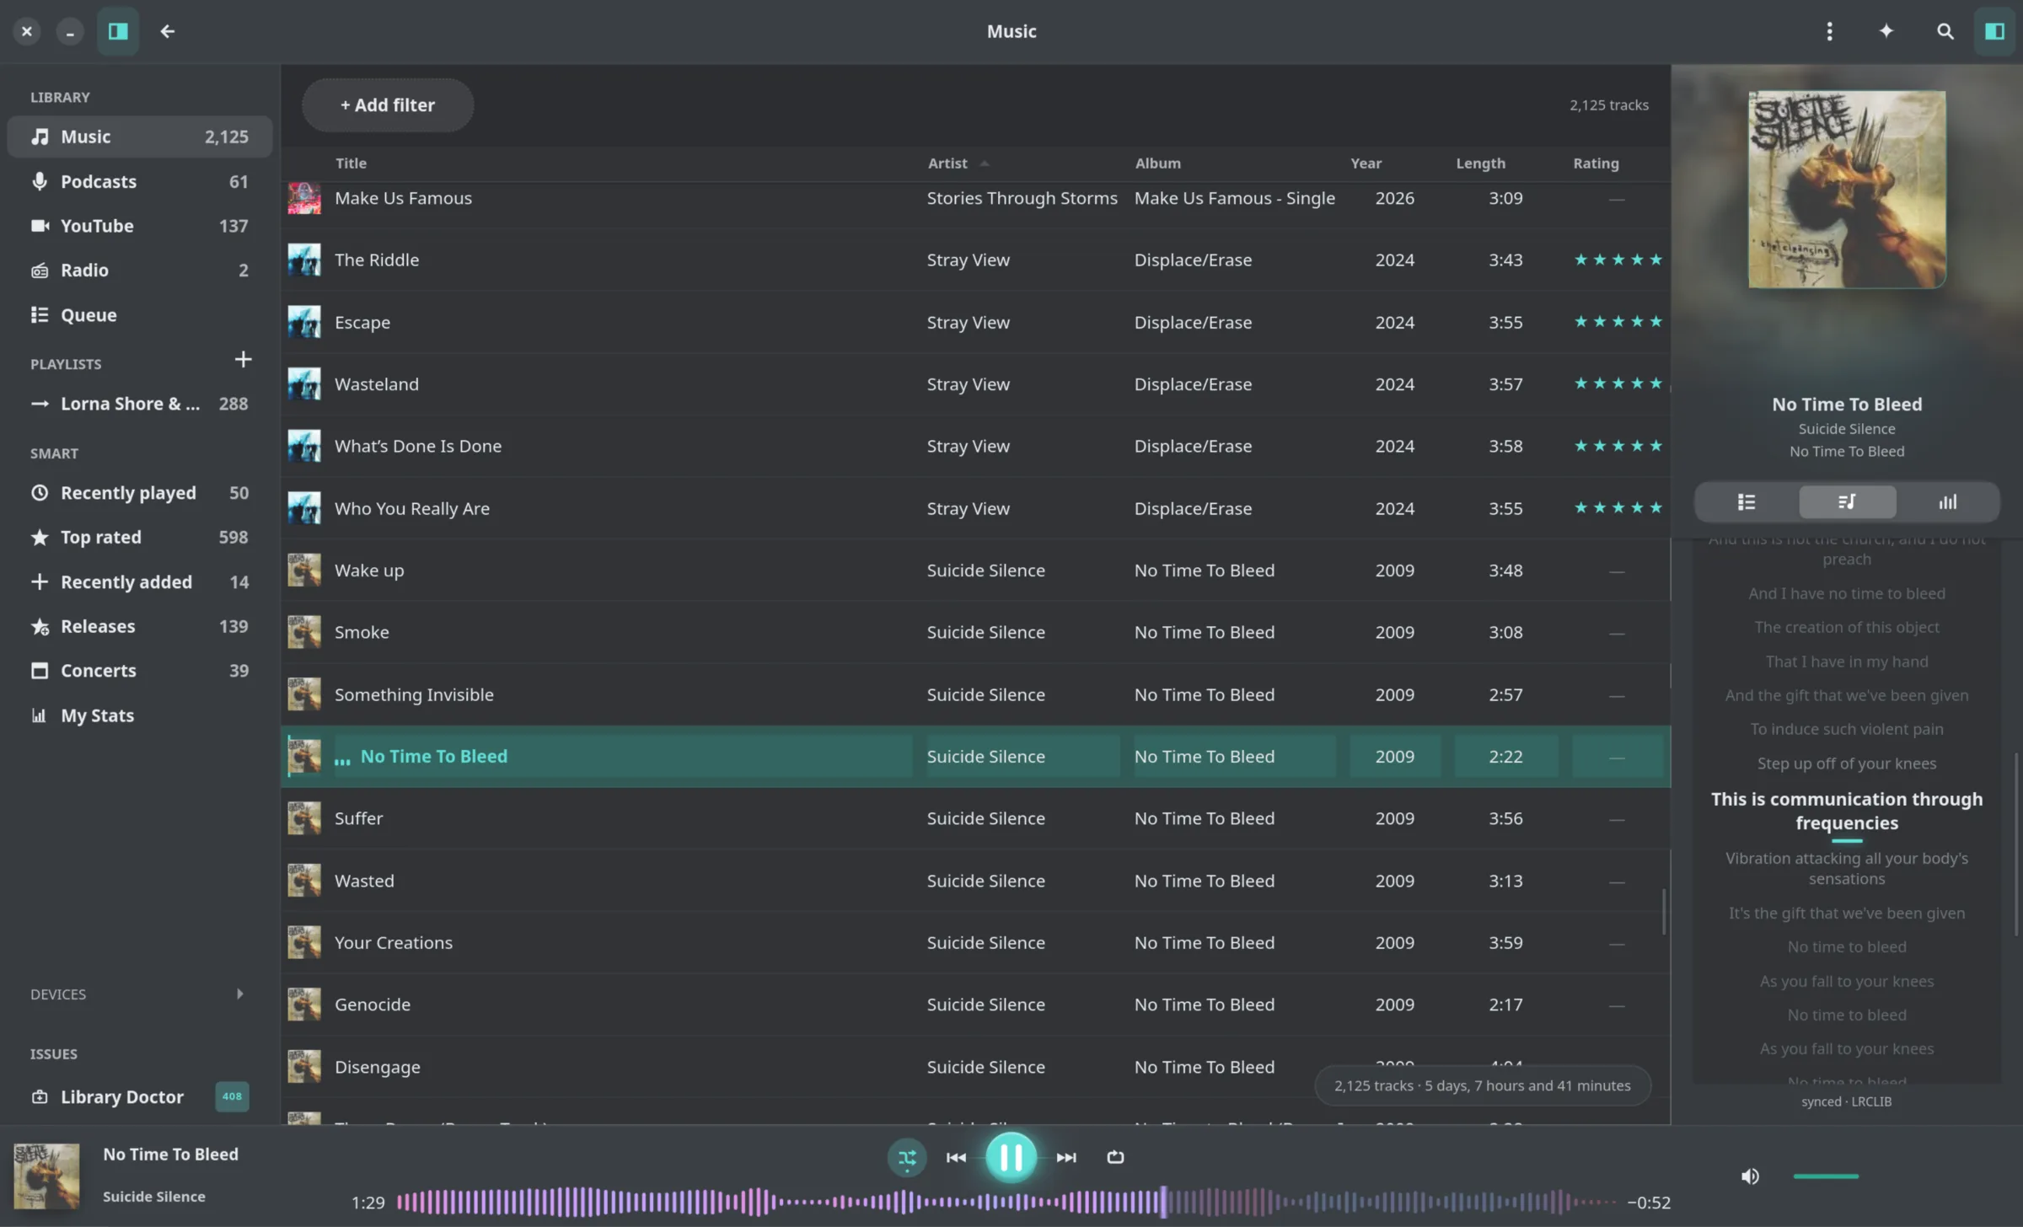Viewport: 2023px width, 1227px height.
Task: Open the three-dot main menu
Action: [x=1829, y=31]
